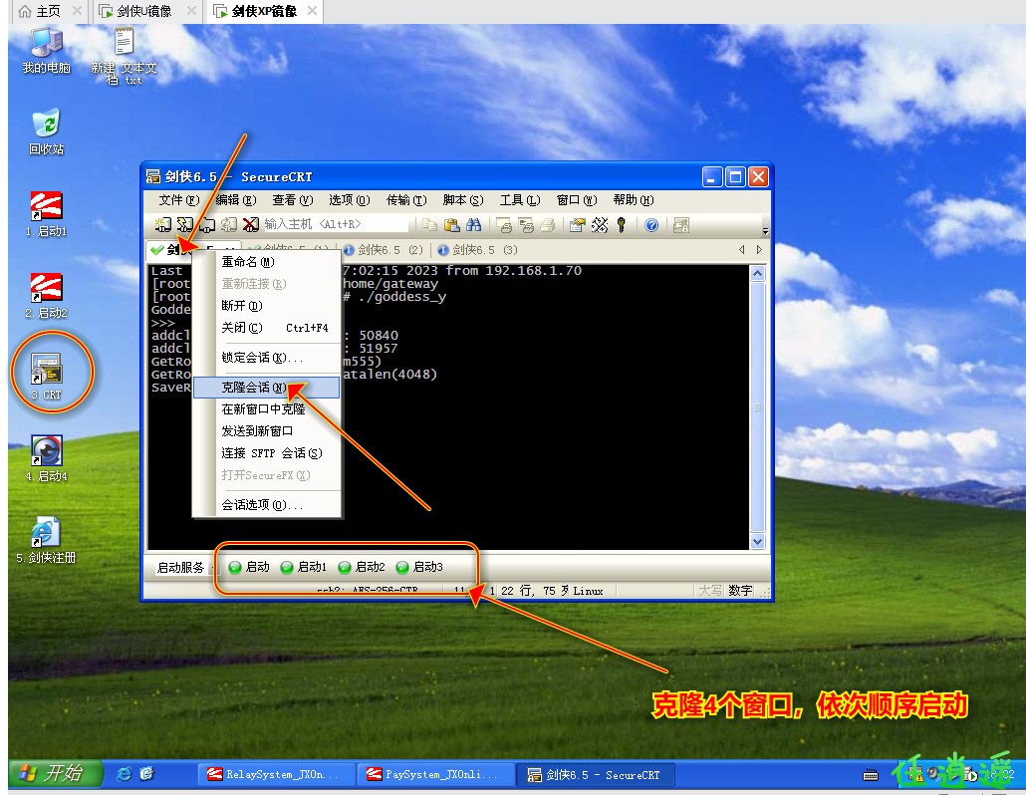The width and height of the screenshot is (1026, 795).
Task: Open the 脚本(S) menu
Action: pos(462,200)
